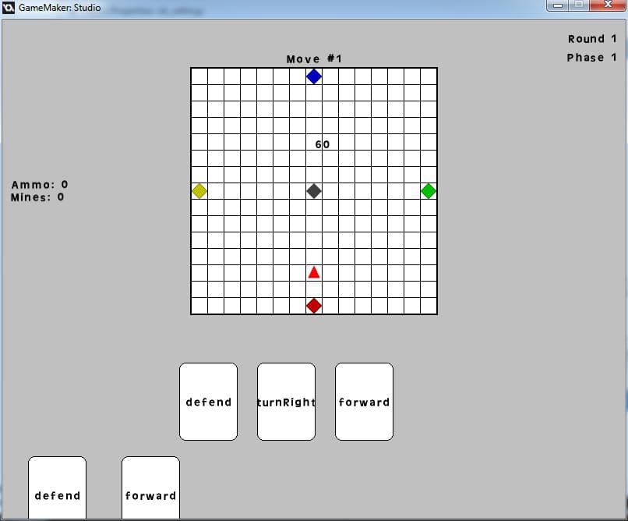Select the green diamond piece on the right edge
This screenshot has width=628, height=521.
pyautogui.click(x=429, y=191)
